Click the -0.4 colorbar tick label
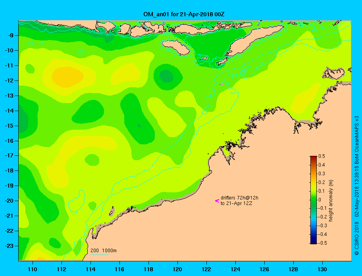 (x=323, y=234)
